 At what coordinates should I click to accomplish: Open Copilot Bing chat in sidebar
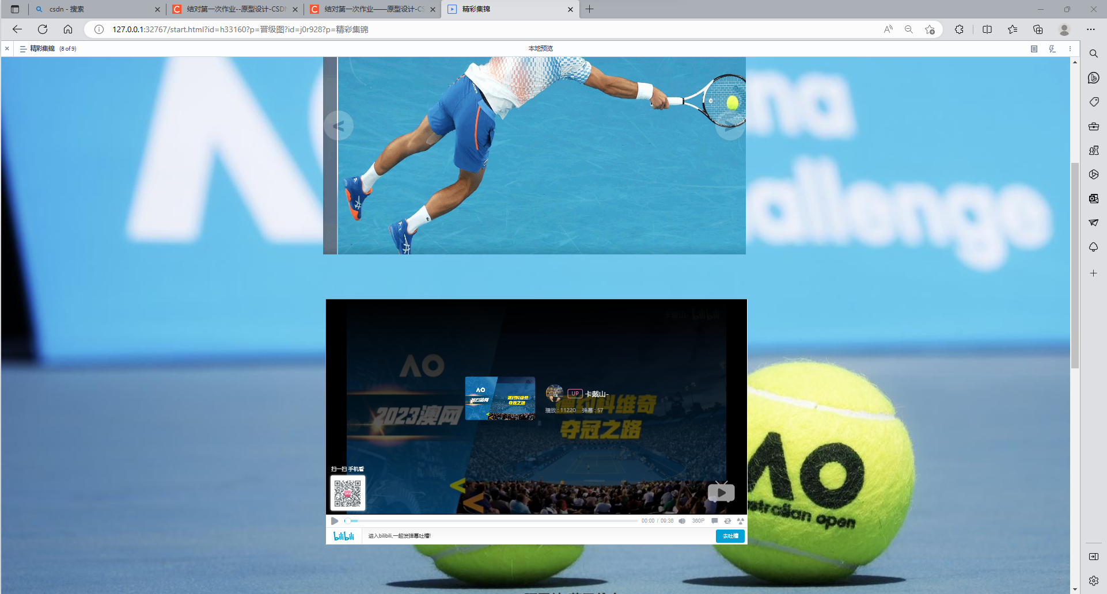pyautogui.click(x=1094, y=78)
